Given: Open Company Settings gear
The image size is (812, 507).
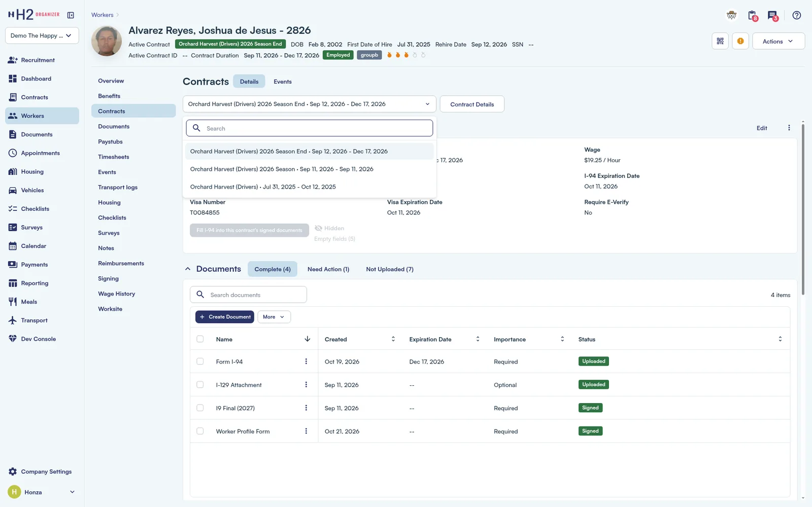Looking at the screenshot, I should [x=13, y=472].
